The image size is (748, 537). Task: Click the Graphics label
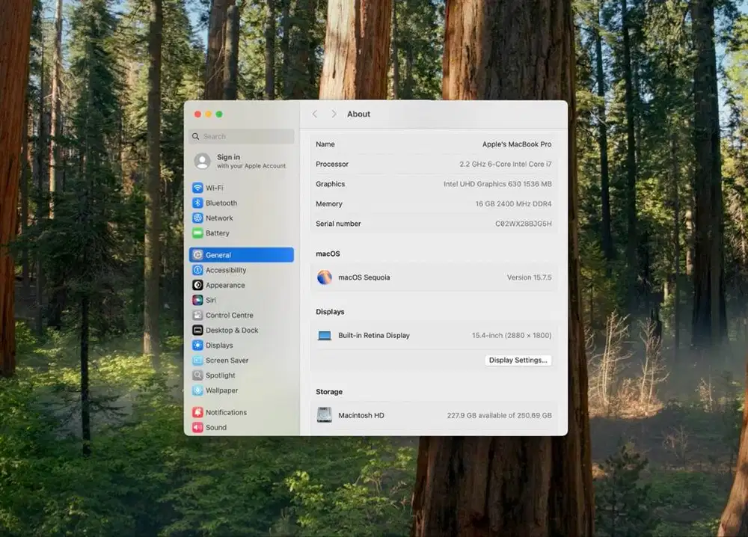pyautogui.click(x=330, y=184)
